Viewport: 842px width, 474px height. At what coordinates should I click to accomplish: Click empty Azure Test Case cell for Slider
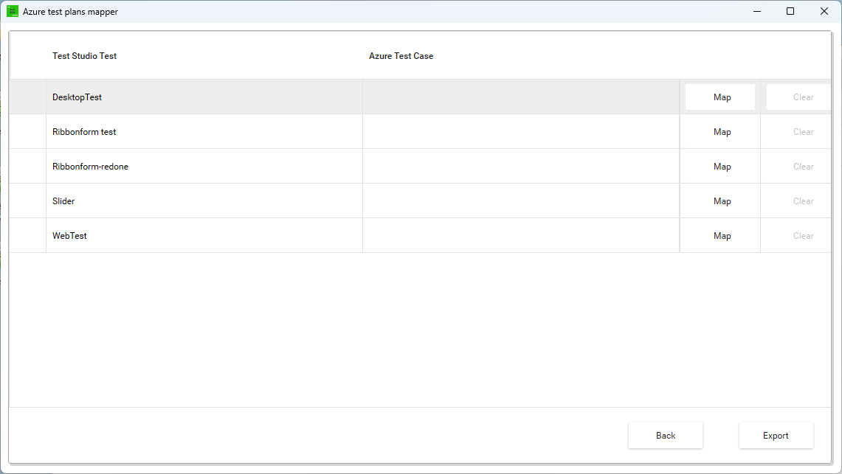coord(522,201)
